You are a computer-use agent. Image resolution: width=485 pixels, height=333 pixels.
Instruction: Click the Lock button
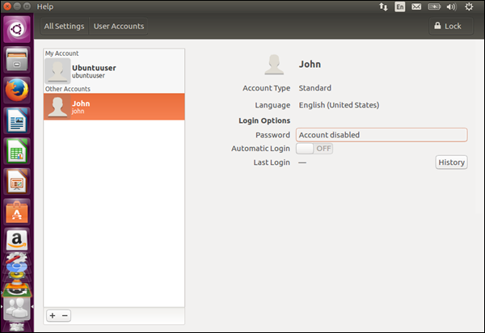(x=447, y=26)
